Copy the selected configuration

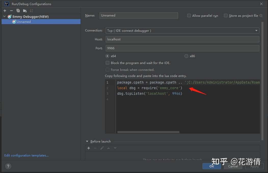[x=18, y=11]
